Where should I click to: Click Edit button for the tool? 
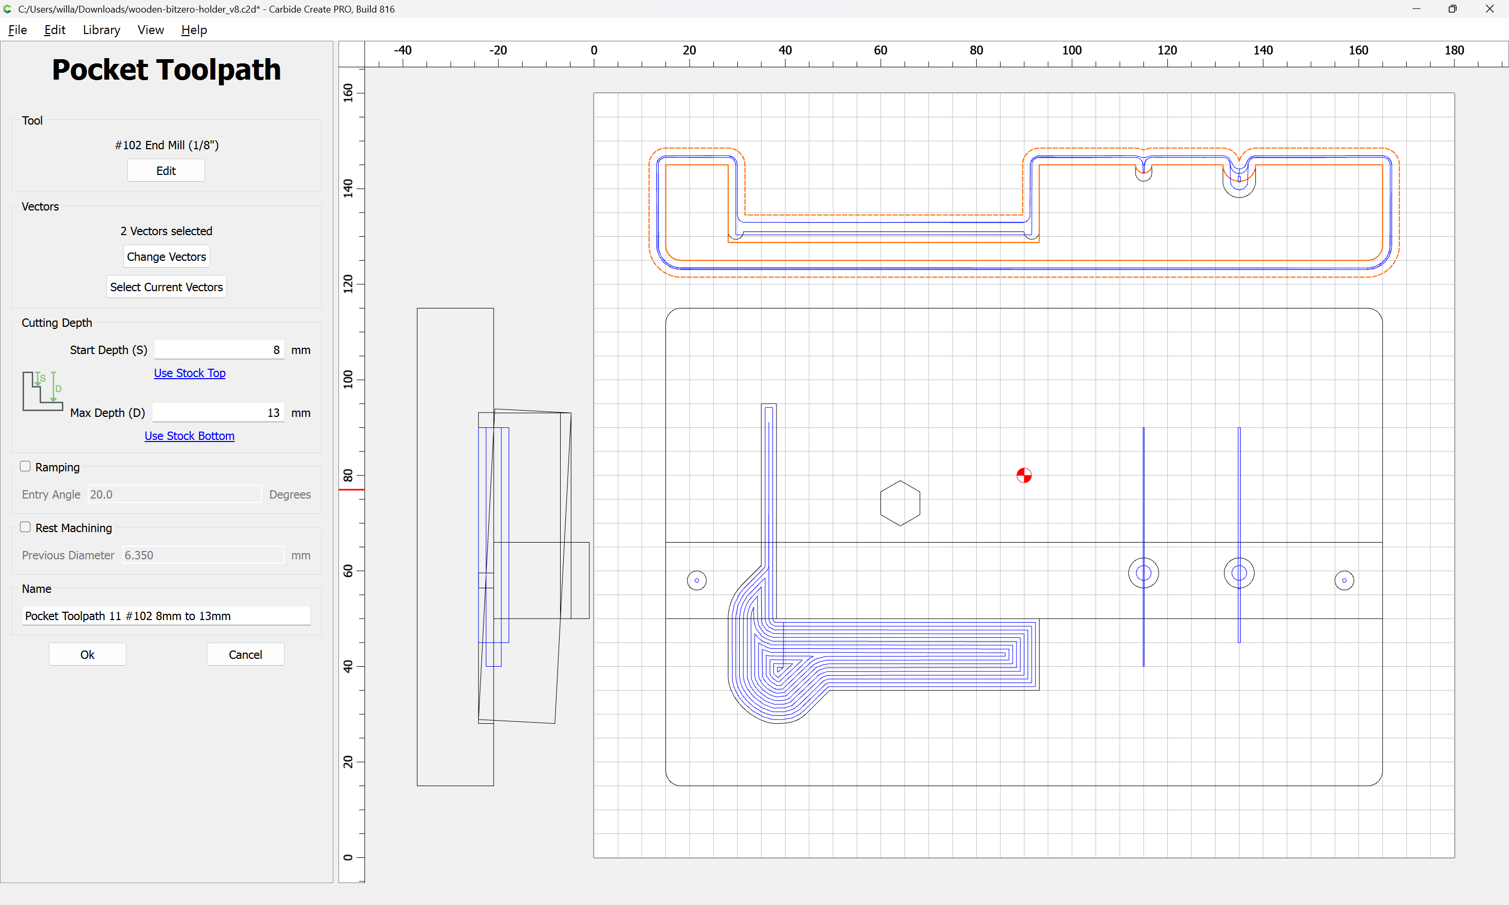[166, 171]
